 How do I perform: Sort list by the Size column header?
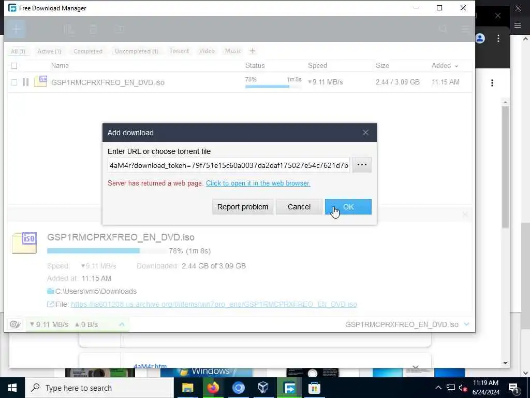pyautogui.click(x=382, y=66)
